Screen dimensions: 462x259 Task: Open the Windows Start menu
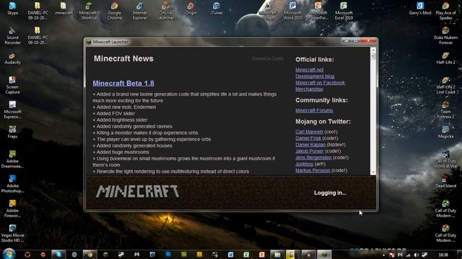click(x=9, y=254)
